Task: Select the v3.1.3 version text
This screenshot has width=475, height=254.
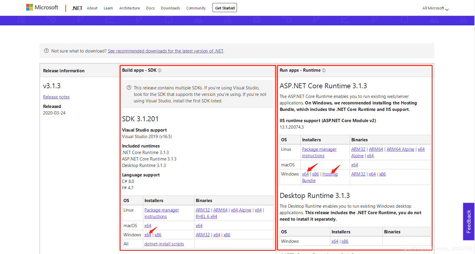Action: [x=52, y=86]
